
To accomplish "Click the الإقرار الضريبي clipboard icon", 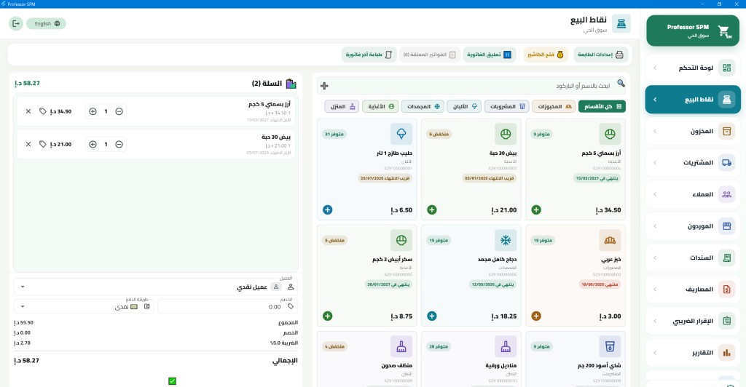I will (726, 321).
